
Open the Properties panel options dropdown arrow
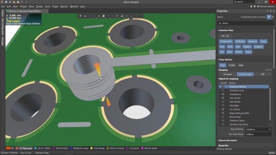pos(268,11)
